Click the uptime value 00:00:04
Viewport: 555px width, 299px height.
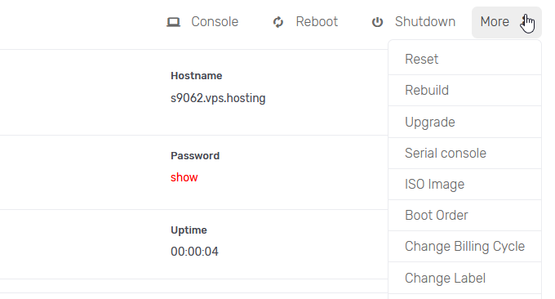[194, 252]
